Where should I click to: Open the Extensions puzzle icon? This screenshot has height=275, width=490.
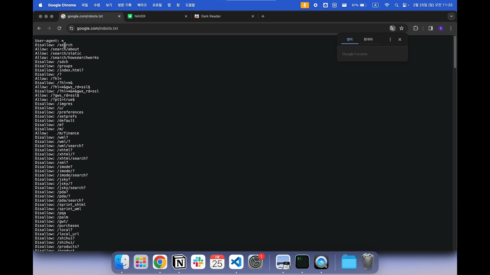[416, 28]
